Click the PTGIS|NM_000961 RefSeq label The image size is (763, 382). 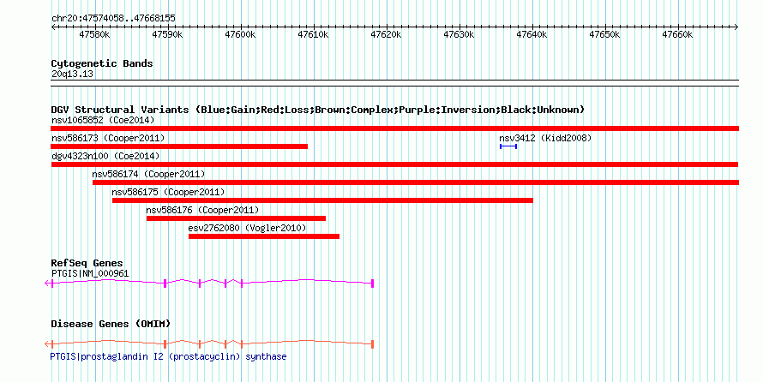[x=90, y=273]
